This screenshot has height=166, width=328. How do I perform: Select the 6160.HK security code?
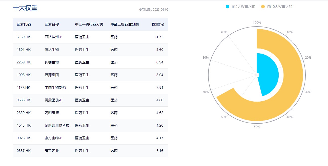[24, 37]
